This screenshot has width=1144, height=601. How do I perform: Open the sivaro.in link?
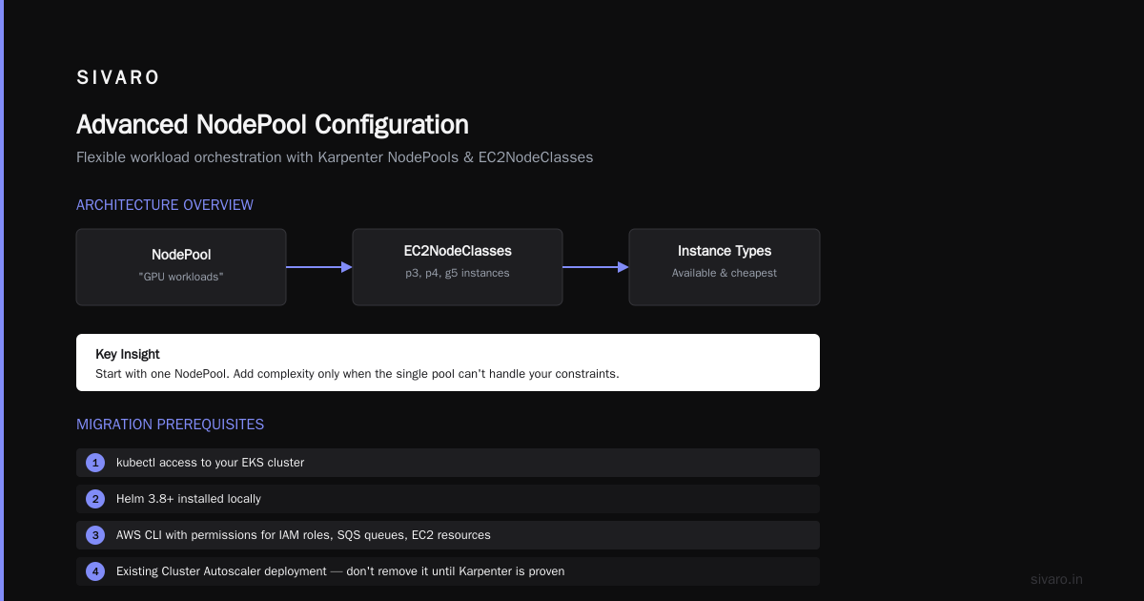pos(1057,579)
